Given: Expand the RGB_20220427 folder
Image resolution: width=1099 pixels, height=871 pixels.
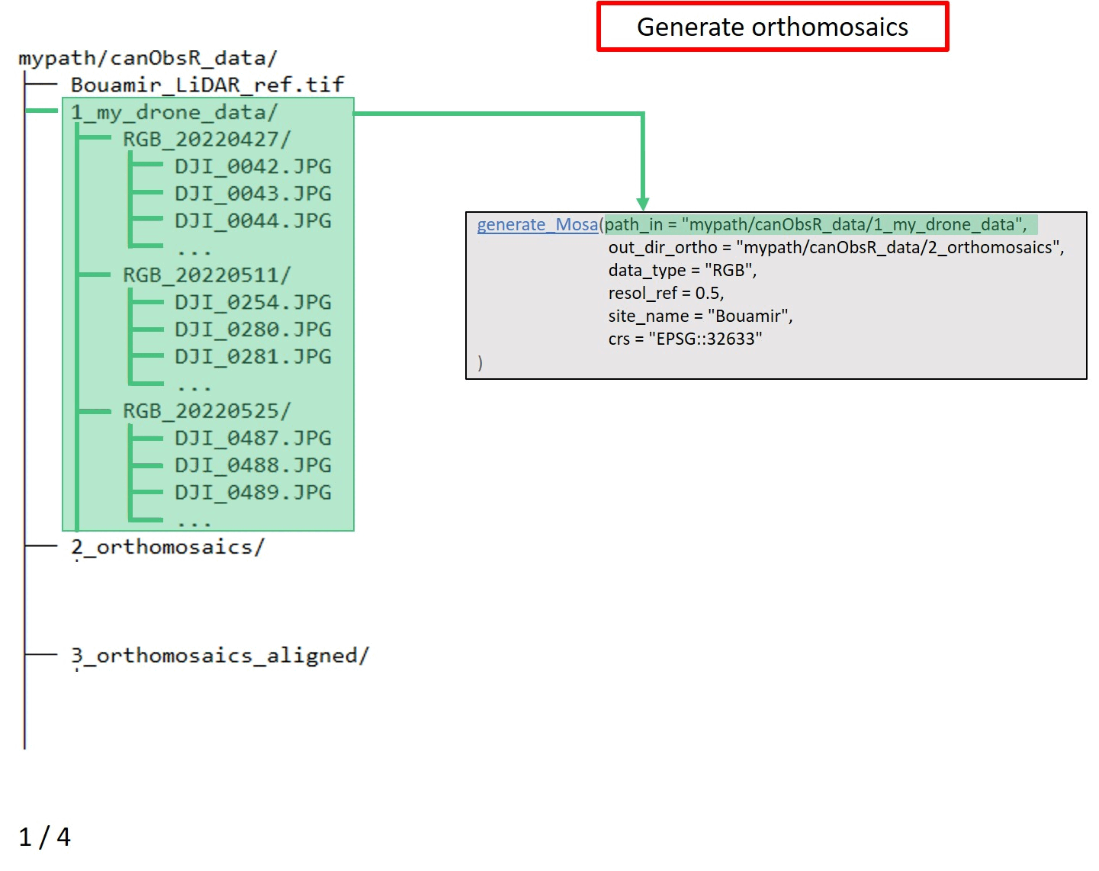Looking at the screenshot, I should (x=207, y=140).
